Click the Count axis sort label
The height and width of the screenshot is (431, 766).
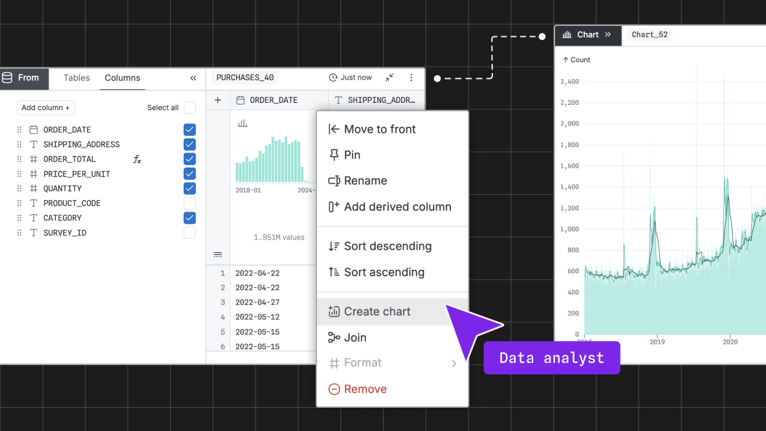[576, 60]
